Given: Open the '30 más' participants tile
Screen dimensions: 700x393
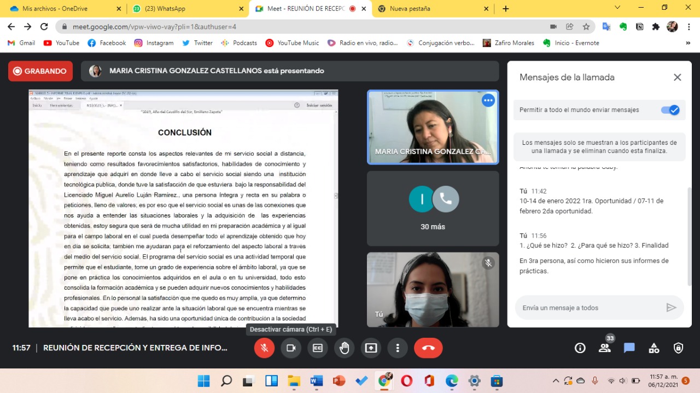Looking at the screenshot, I should click(x=433, y=208).
